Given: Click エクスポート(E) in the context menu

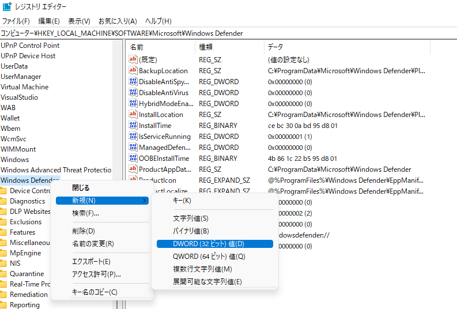Looking at the screenshot, I should point(91,262).
